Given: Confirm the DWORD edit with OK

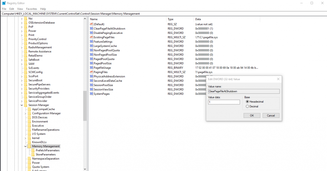Looking at the screenshot, I should (252, 116).
